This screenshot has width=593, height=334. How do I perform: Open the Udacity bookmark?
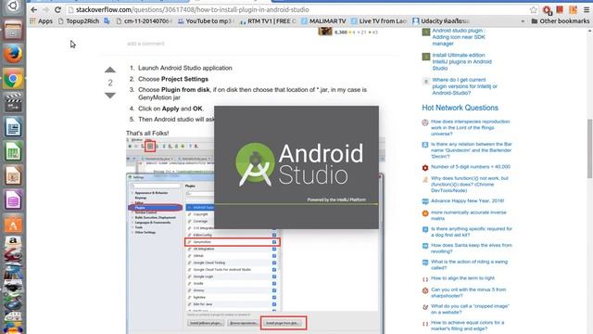click(x=441, y=21)
